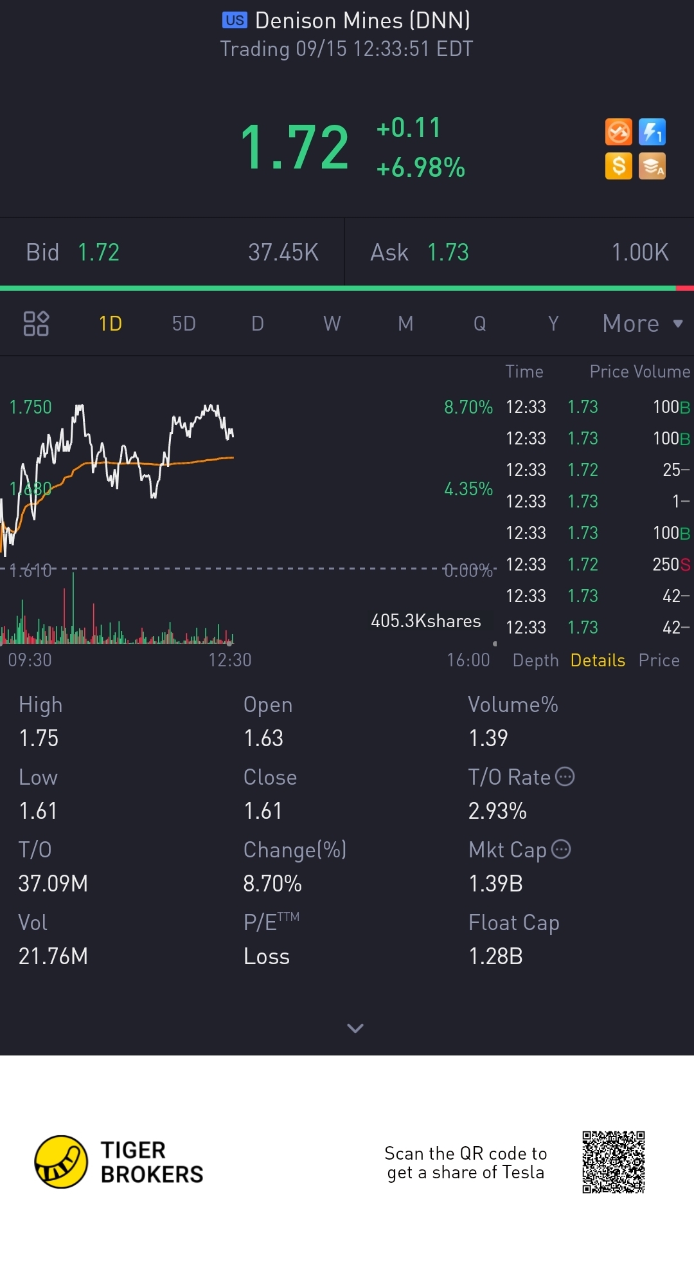Image resolution: width=694 pixels, height=1269 pixels.
Task: Switch chart to 5D timeframe
Action: point(184,324)
